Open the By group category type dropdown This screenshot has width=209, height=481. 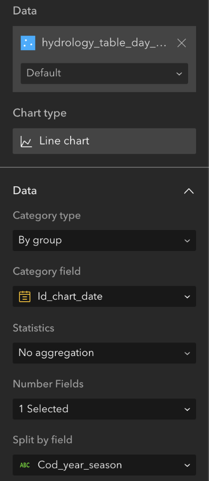104,240
